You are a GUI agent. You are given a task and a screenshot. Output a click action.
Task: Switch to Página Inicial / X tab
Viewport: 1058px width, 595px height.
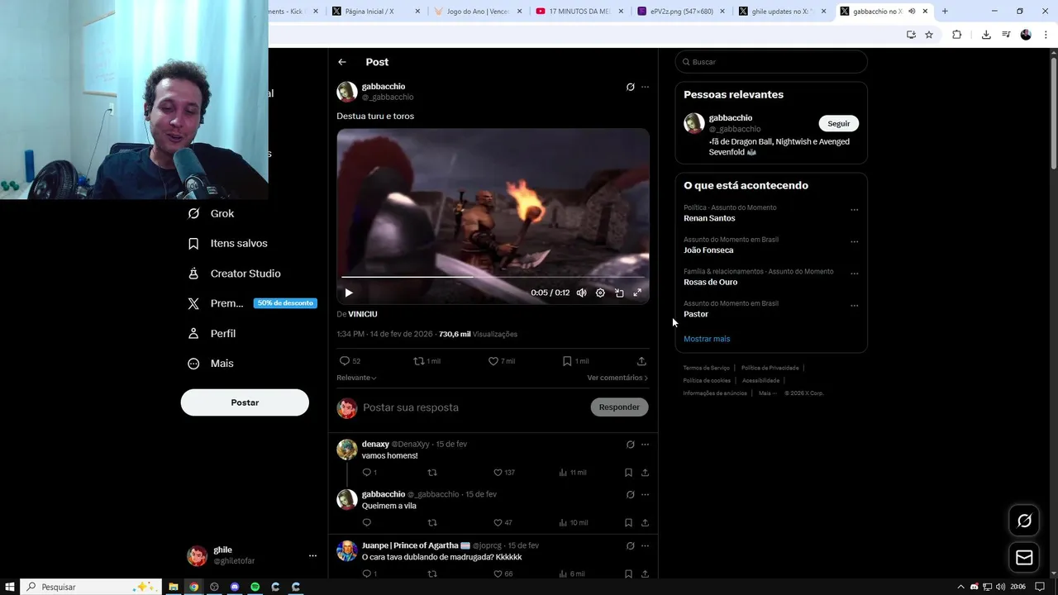click(369, 12)
